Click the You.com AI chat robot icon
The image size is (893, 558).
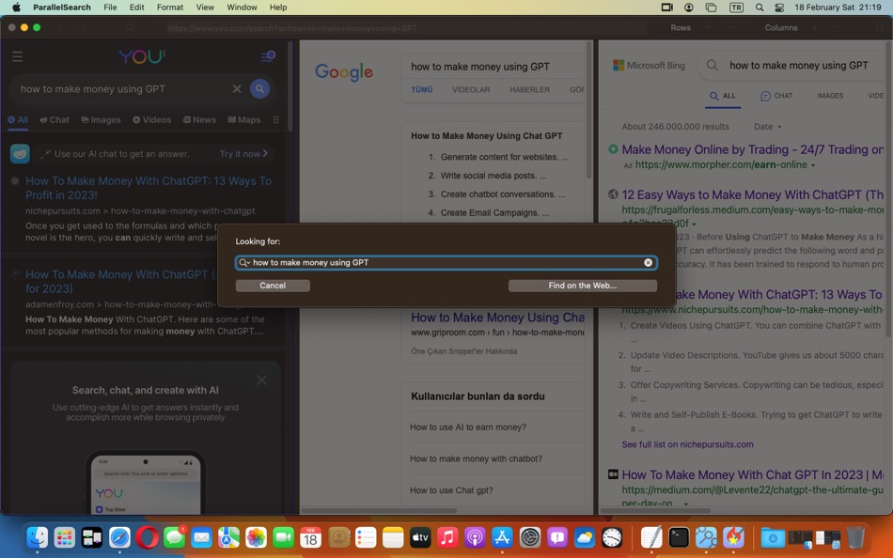tap(20, 154)
